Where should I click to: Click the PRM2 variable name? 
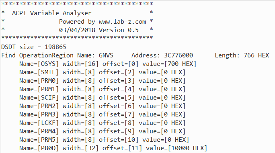click(x=48, y=106)
